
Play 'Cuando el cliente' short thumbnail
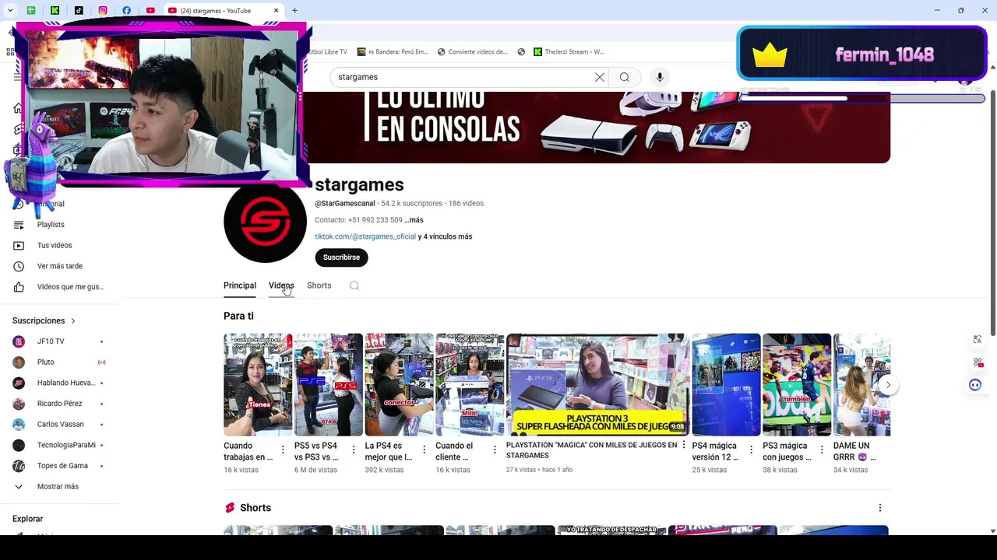[x=470, y=384]
